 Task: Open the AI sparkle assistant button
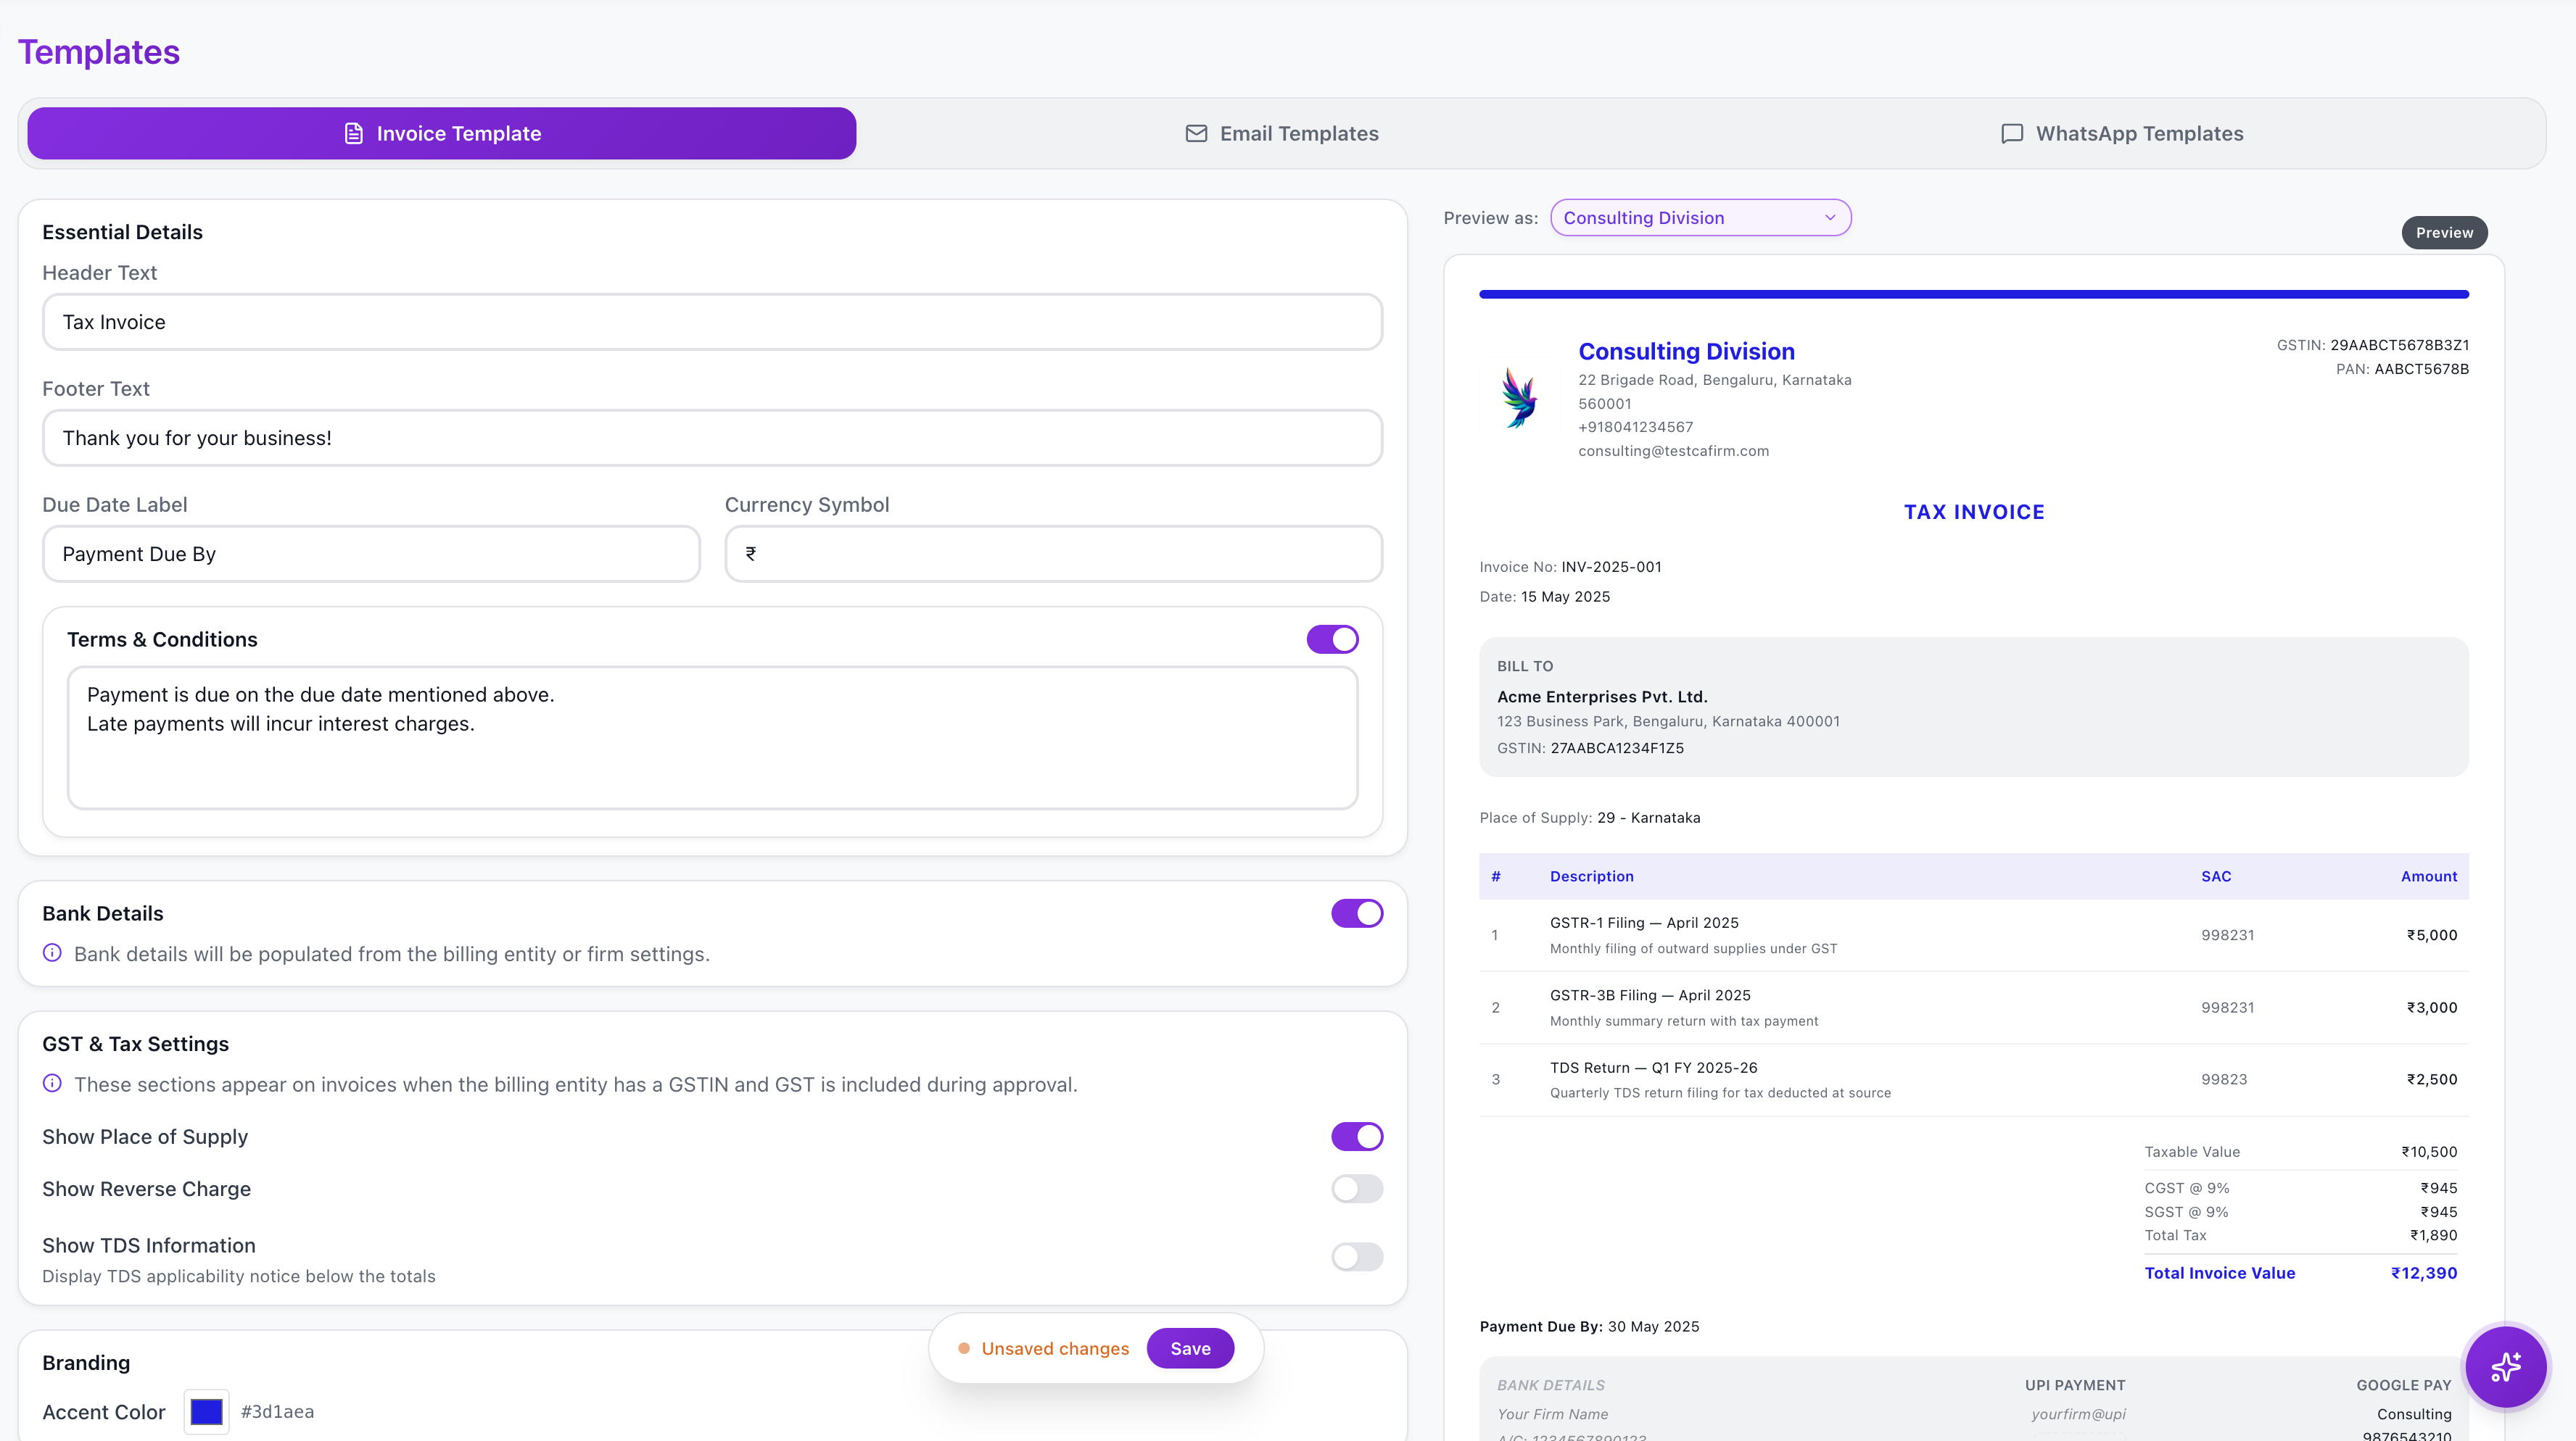pyautogui.click(x=2505, y=1366)
